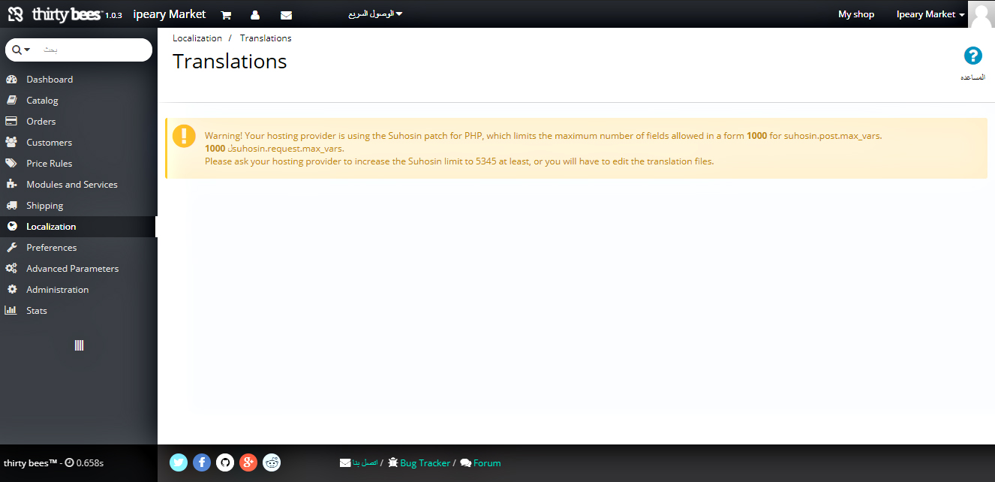Click the shopping cart icon in header

tap(226, 15)
